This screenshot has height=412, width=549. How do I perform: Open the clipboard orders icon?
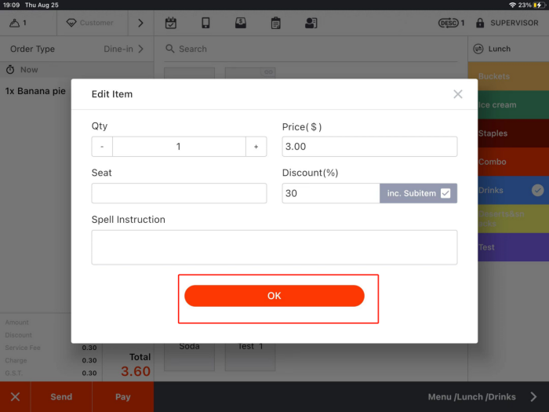pyautogui.click(x=276, y=23)
